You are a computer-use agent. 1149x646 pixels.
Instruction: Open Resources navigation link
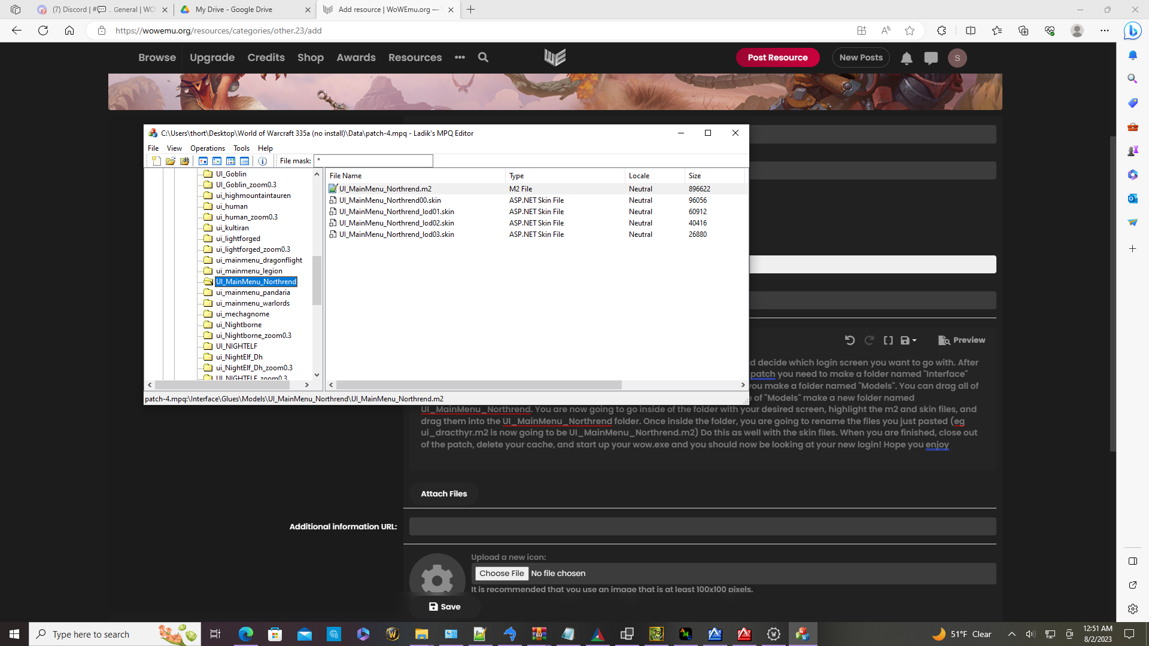coord(415,57)
